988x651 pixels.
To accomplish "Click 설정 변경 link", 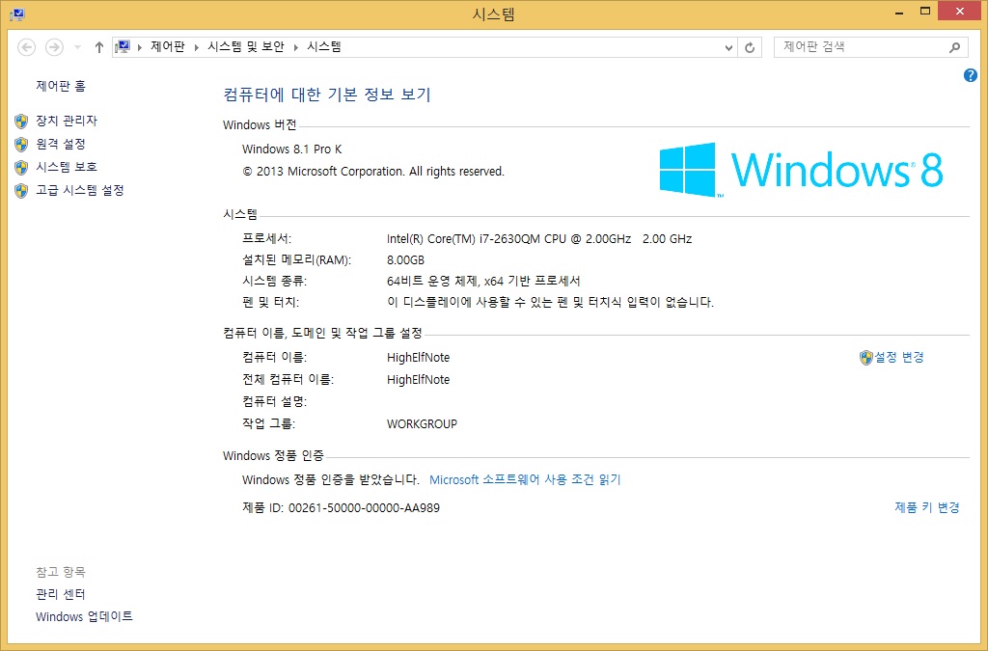I will pyautogui.click(x=899, y=357).
